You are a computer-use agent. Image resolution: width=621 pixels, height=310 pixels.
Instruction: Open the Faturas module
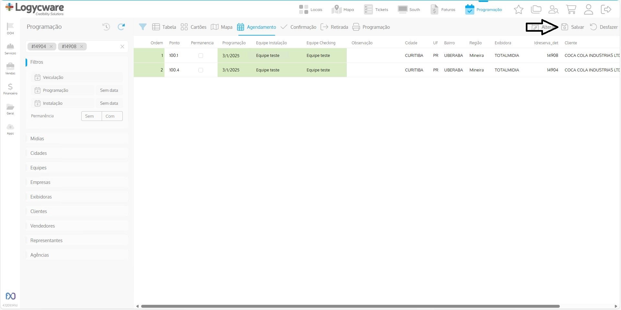(x=443, y=10)
